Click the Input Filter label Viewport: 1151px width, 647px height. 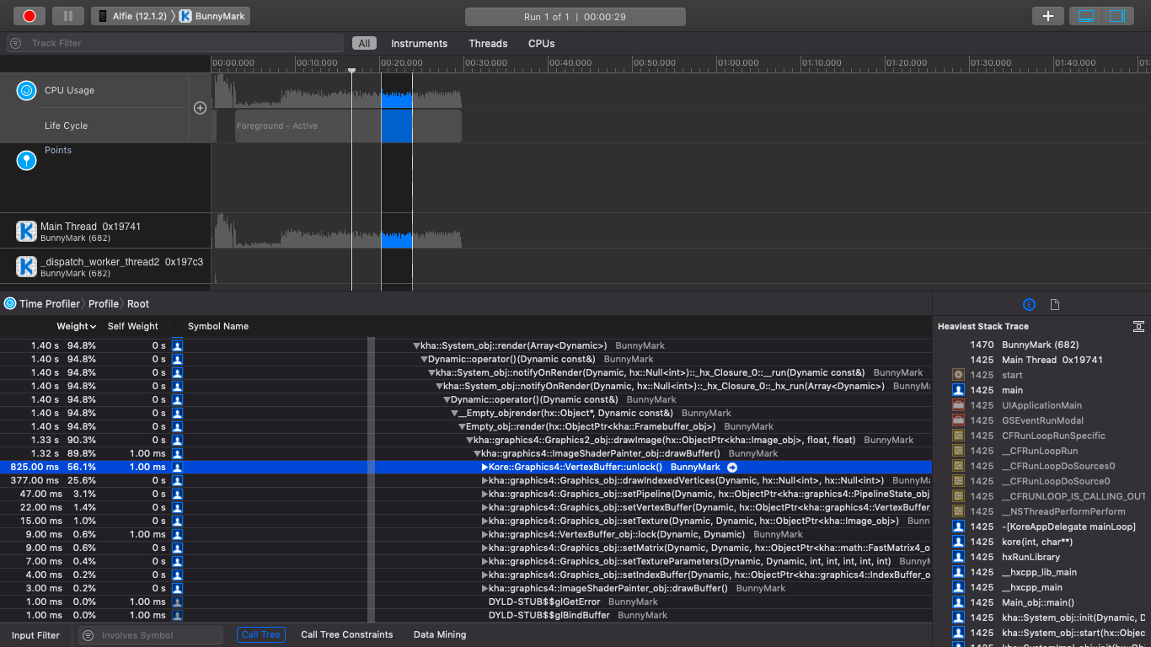tap(35, 635)
